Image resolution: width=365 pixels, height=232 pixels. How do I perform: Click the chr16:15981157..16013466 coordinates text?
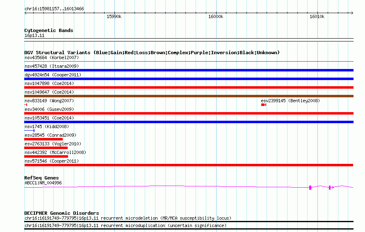tap(54, 9)
